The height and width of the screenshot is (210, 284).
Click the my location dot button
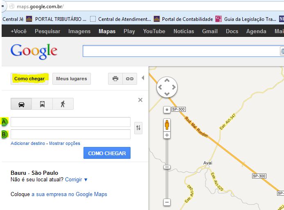coord(167,110)
